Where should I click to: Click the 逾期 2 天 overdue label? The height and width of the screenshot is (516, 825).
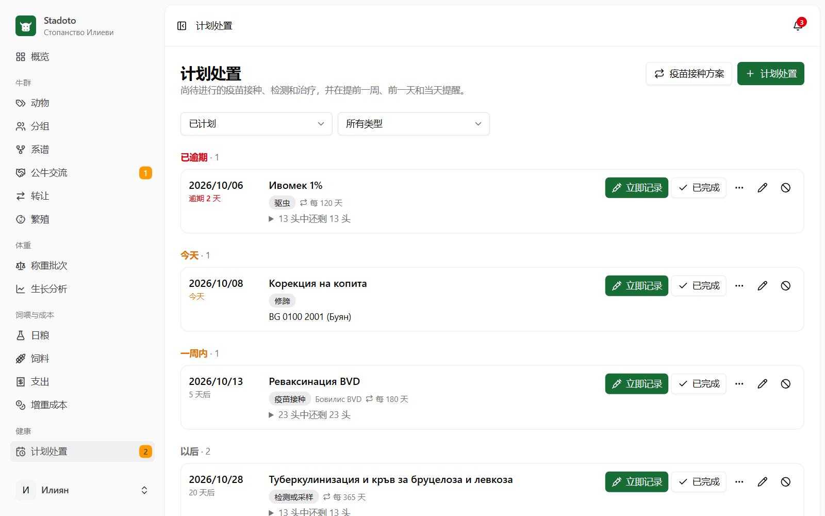(x=205, y=199)
